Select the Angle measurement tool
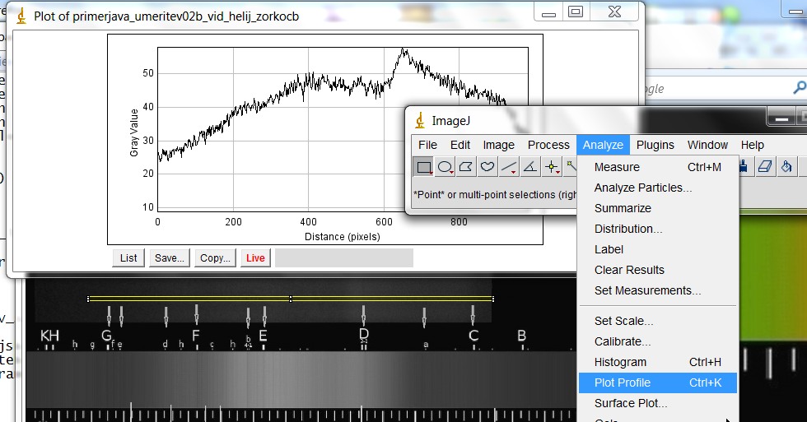 pyautogui.click(x=530, y=167)
